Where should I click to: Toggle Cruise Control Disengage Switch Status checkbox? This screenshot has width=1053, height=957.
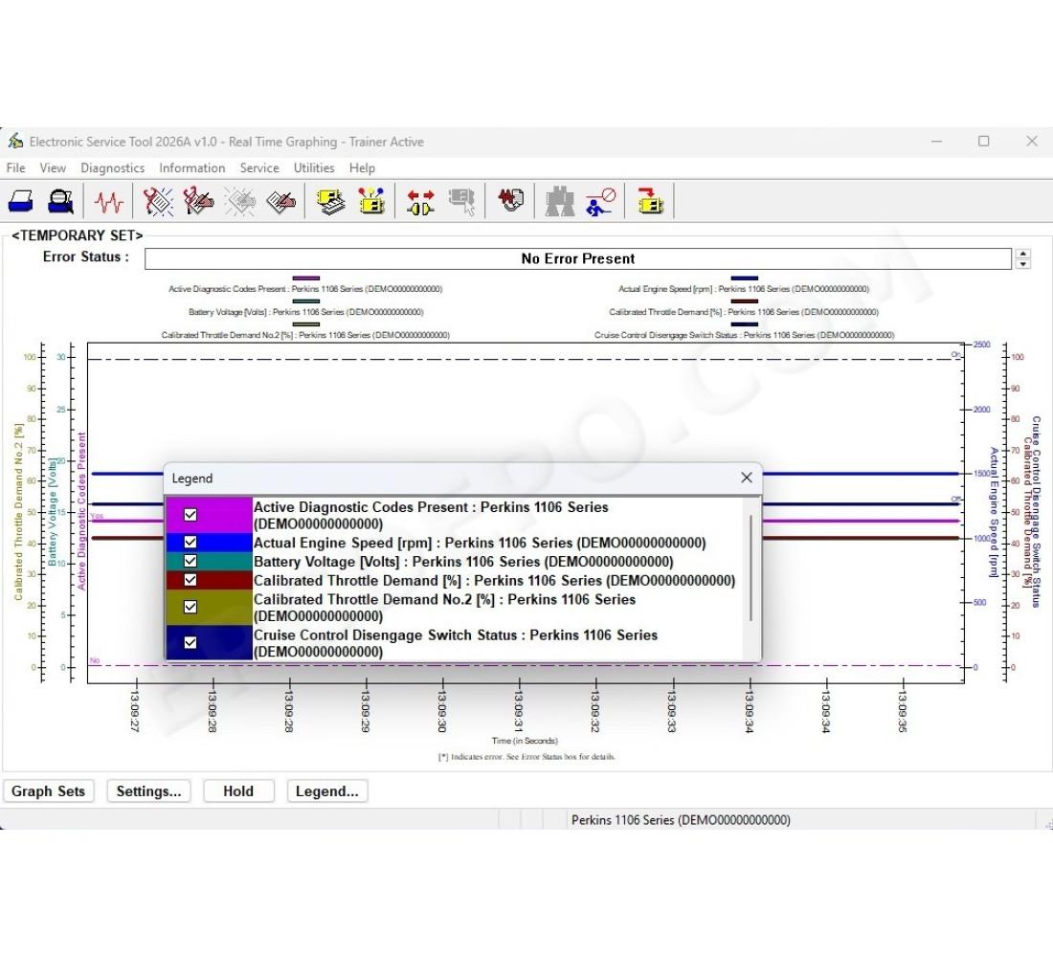[x=190, y=643]
